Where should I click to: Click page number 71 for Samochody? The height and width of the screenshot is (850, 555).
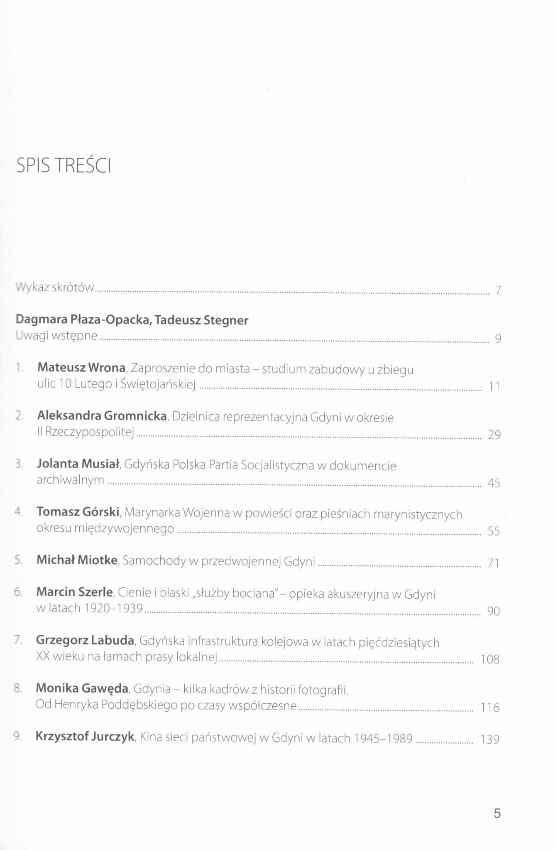coord(493,563)
